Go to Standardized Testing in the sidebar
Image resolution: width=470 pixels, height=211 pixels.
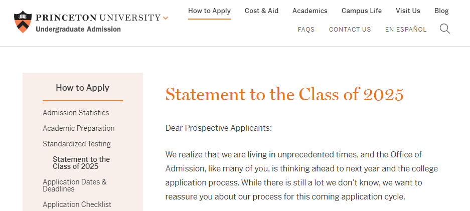pos(76,144)
